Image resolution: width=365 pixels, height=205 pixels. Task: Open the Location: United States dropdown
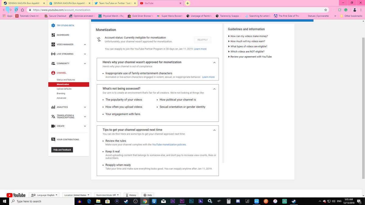coord(76,195)
